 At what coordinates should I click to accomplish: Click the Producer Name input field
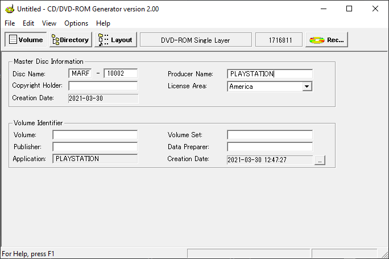[270, 74]
